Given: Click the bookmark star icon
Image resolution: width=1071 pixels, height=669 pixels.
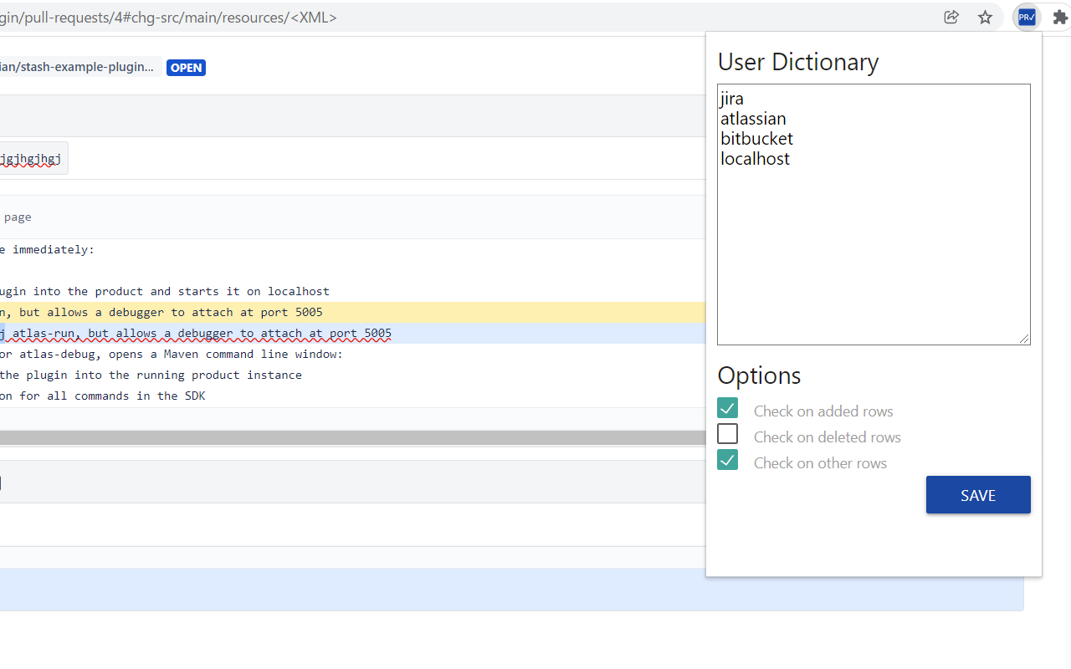Looking at the screenshot, I should (985, 17).
